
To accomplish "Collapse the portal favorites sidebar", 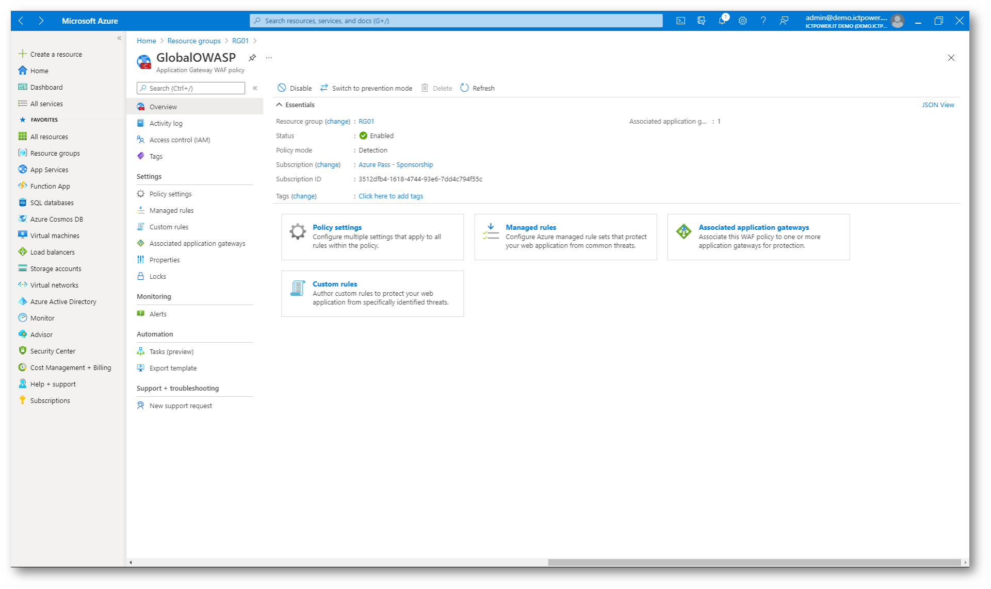I will tap(119, 38).
